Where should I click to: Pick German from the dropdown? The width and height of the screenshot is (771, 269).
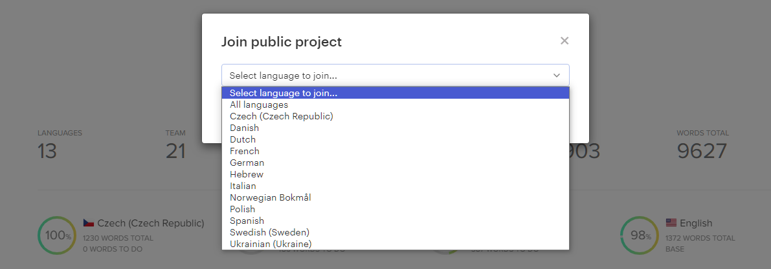(247, 163)
